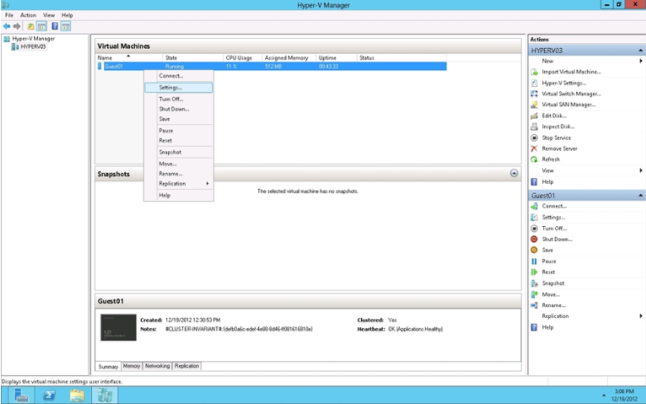Click Turn Off icon in Guest01 actions
The image size is (646, 404).
tap(534, 228)
